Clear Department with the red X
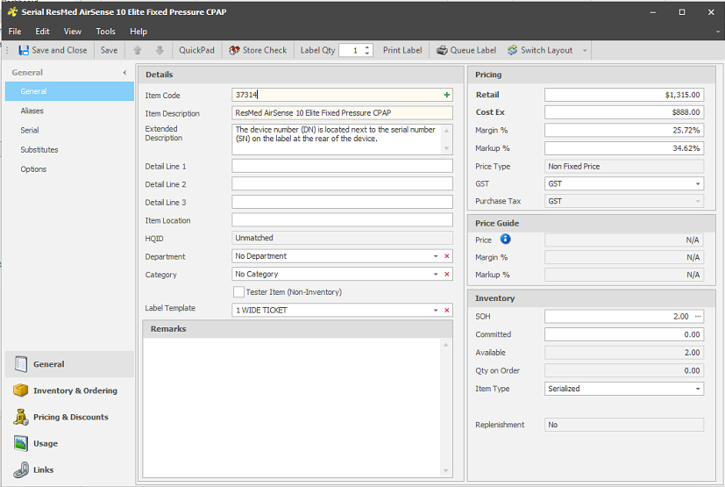Viewport: 725px width, 487px height. (446, 256)
